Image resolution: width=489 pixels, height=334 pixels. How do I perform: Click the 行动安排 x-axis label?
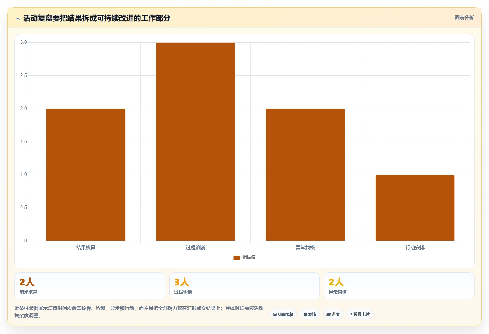tap(415, 247)
